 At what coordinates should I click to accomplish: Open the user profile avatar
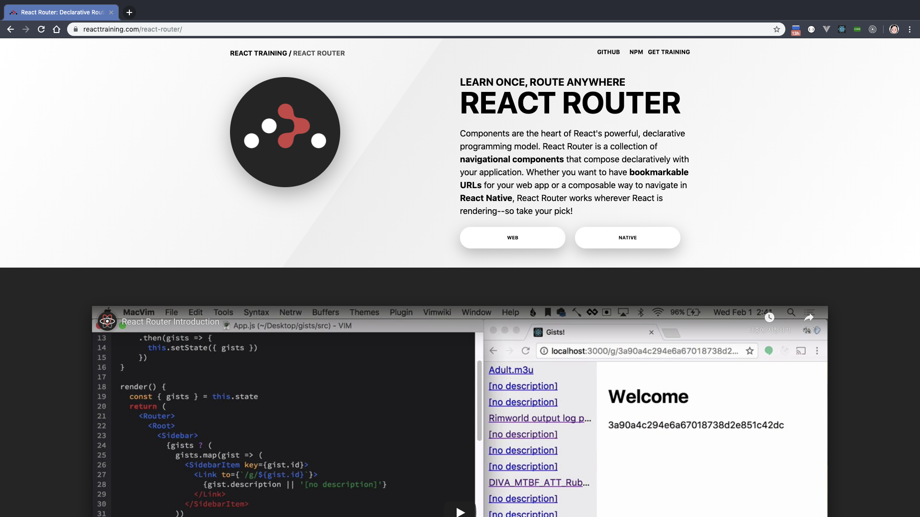click(x=894, y=29)
